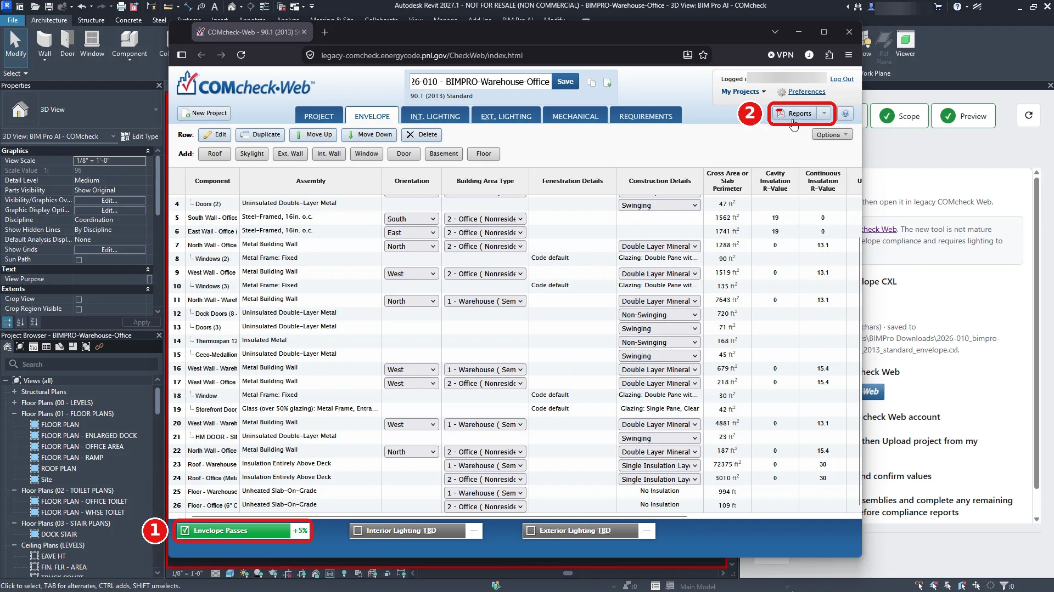Open the Revit home view icon

(232, 7)
